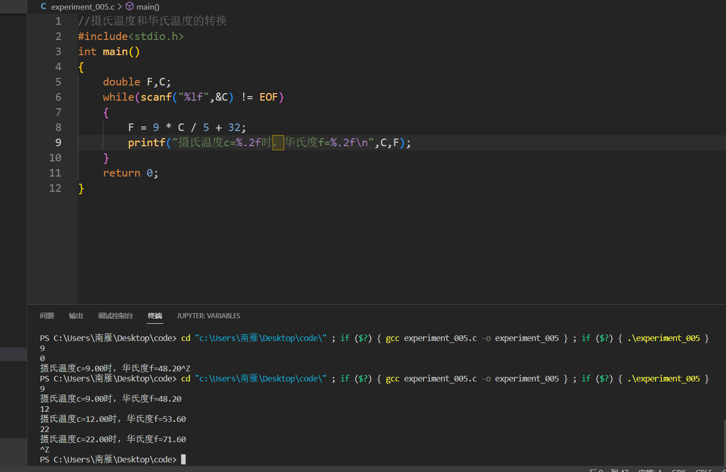Click line number 10 in the gutter
Image resolution: width=726 pixels, height=472 pixels.
click(55, 158)
